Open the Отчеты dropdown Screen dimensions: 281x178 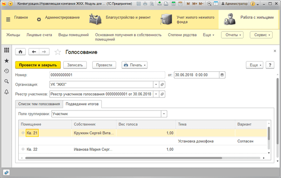click(232, 35)
